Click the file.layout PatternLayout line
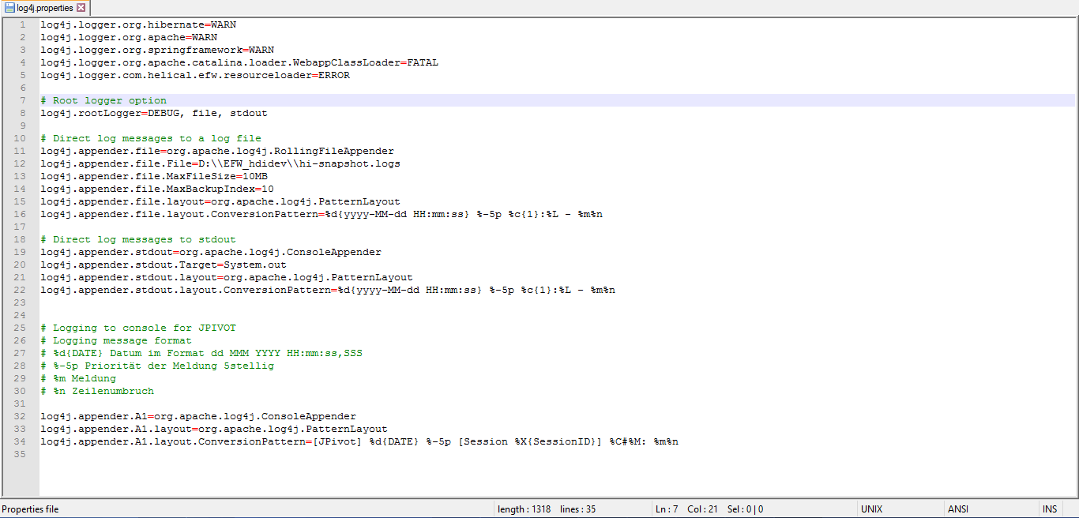Screen dimensions: 1079x518 click(x=220, y=201)
